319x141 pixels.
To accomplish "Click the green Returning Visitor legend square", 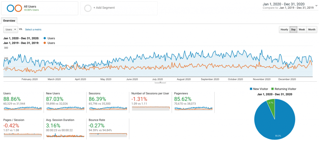I will tap(272, 89).
